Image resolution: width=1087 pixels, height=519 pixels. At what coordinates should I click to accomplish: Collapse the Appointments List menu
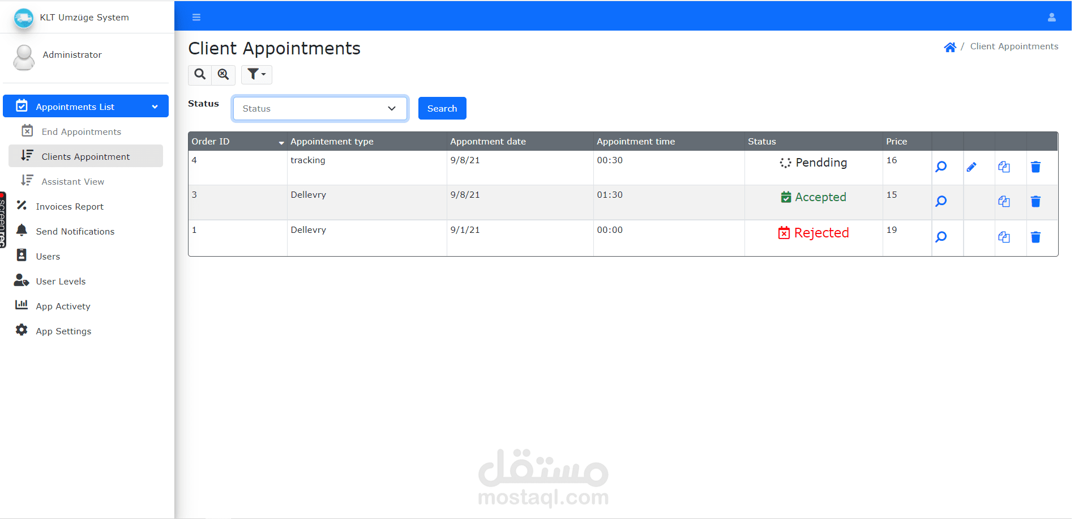(x=85, y=107)
